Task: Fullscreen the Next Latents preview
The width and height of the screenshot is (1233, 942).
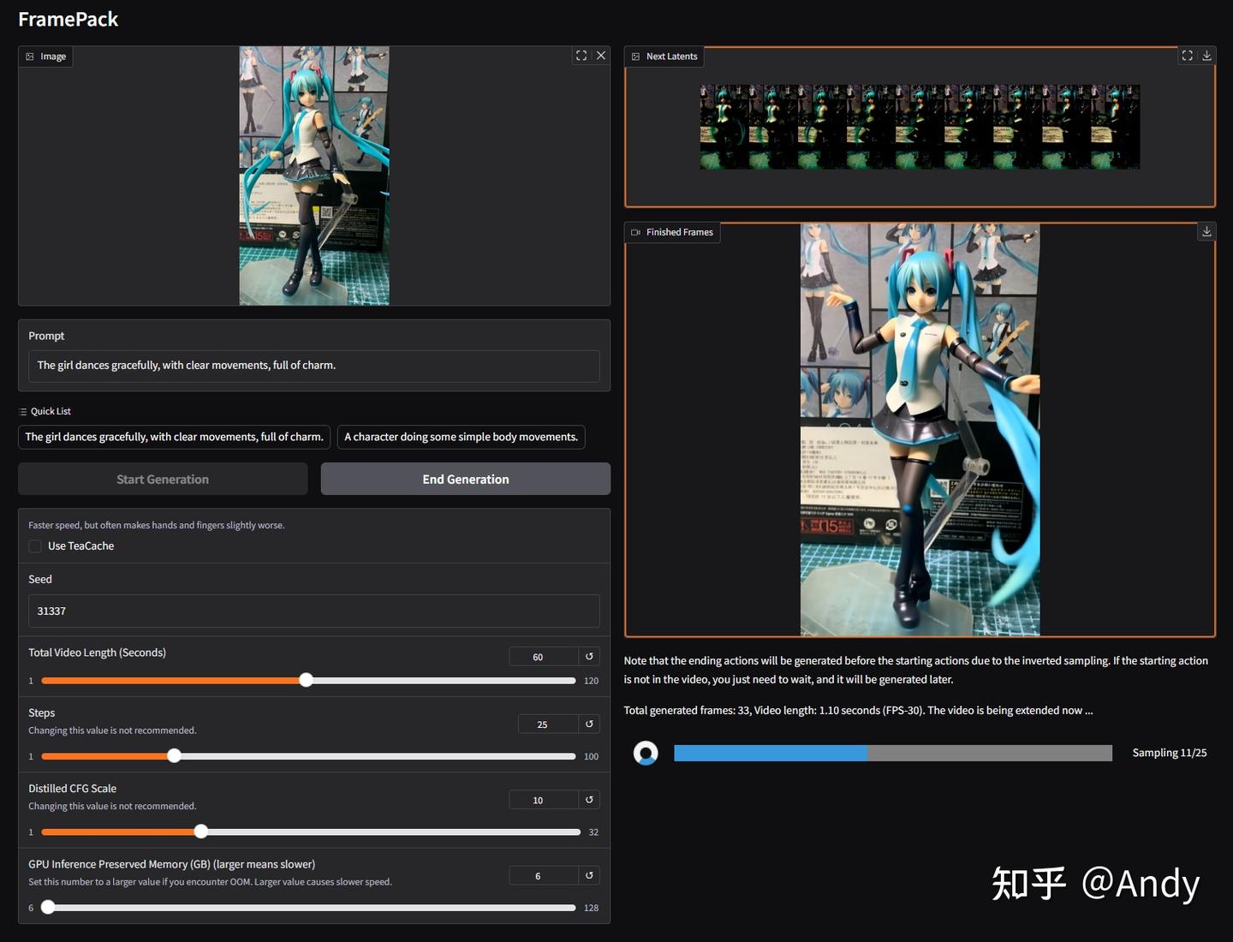Action: point(1187,55)
